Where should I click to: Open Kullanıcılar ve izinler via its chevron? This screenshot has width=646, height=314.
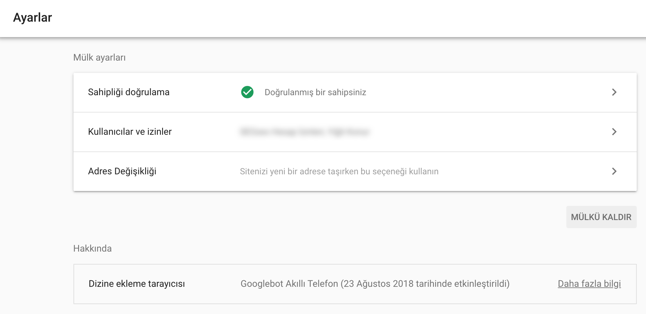point(614,132)
